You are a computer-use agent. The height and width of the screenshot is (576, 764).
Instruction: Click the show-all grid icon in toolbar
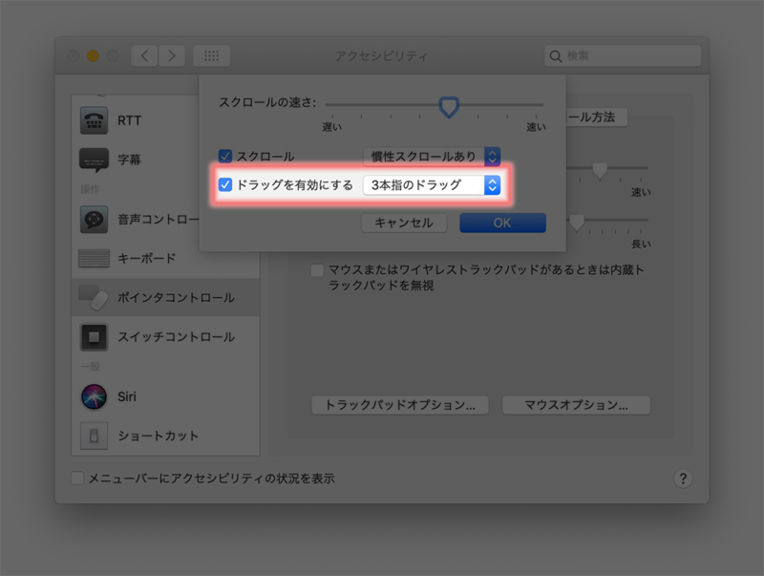click(211, 55)
